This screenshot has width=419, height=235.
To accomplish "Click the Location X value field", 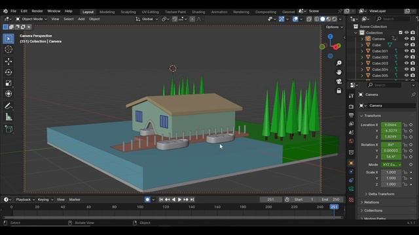I will pyautogui.click(x=391, y=125).
